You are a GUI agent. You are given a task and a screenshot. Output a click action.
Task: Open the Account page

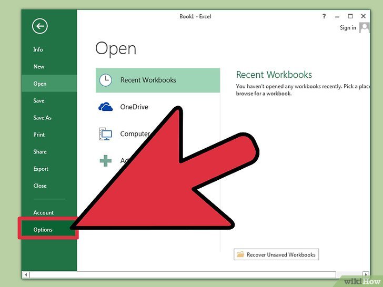(44, 212)
